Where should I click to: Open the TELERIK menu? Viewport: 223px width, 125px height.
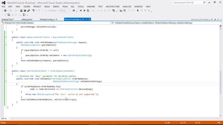pos(27,7)
